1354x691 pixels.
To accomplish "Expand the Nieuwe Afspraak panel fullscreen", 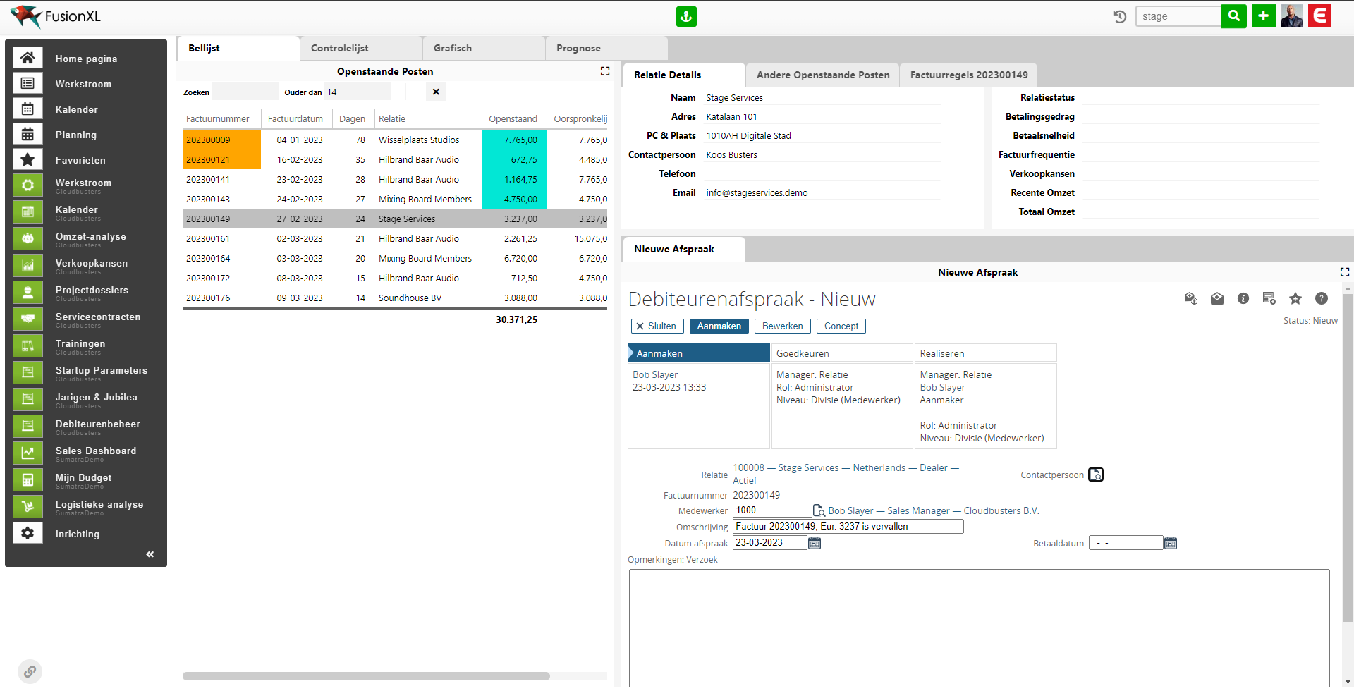I will pos(1344,272).
